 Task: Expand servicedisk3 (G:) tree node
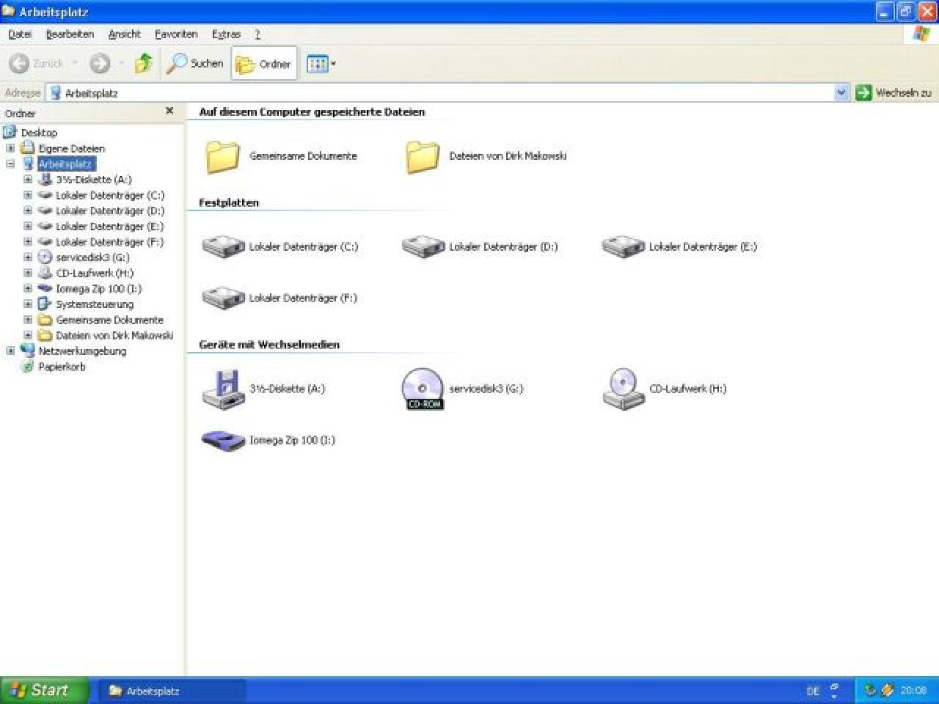point(28,257)
